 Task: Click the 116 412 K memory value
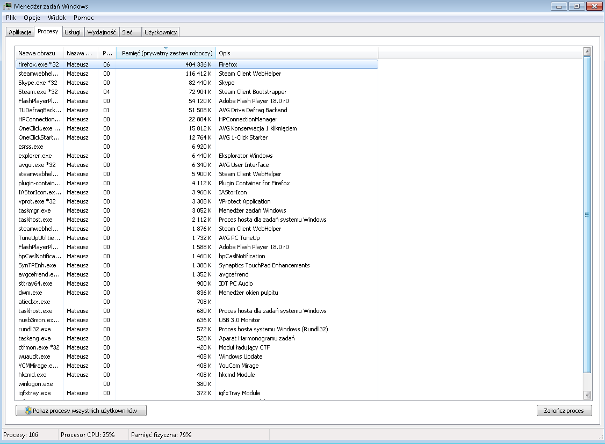coord(198,74)
